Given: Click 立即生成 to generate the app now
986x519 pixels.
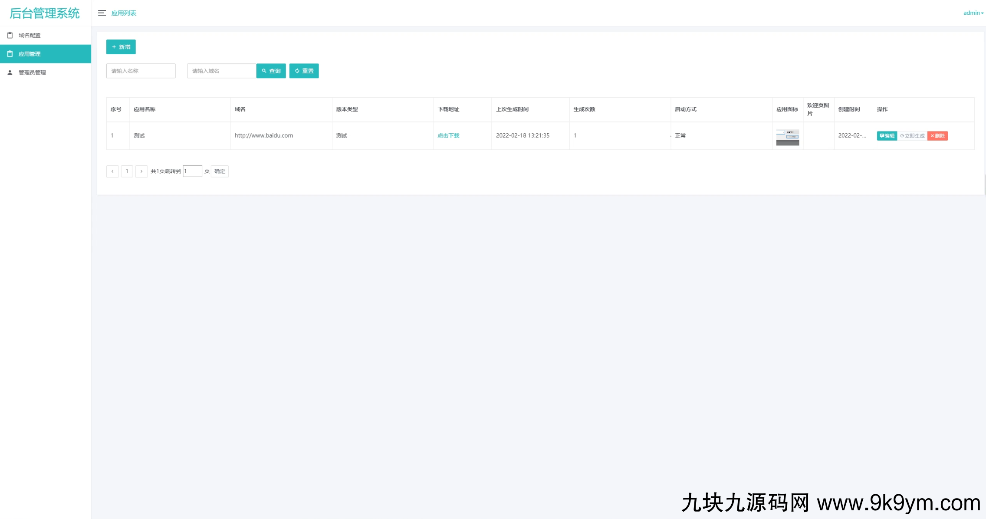Looking at the screenshot, I should click(912, 136).
